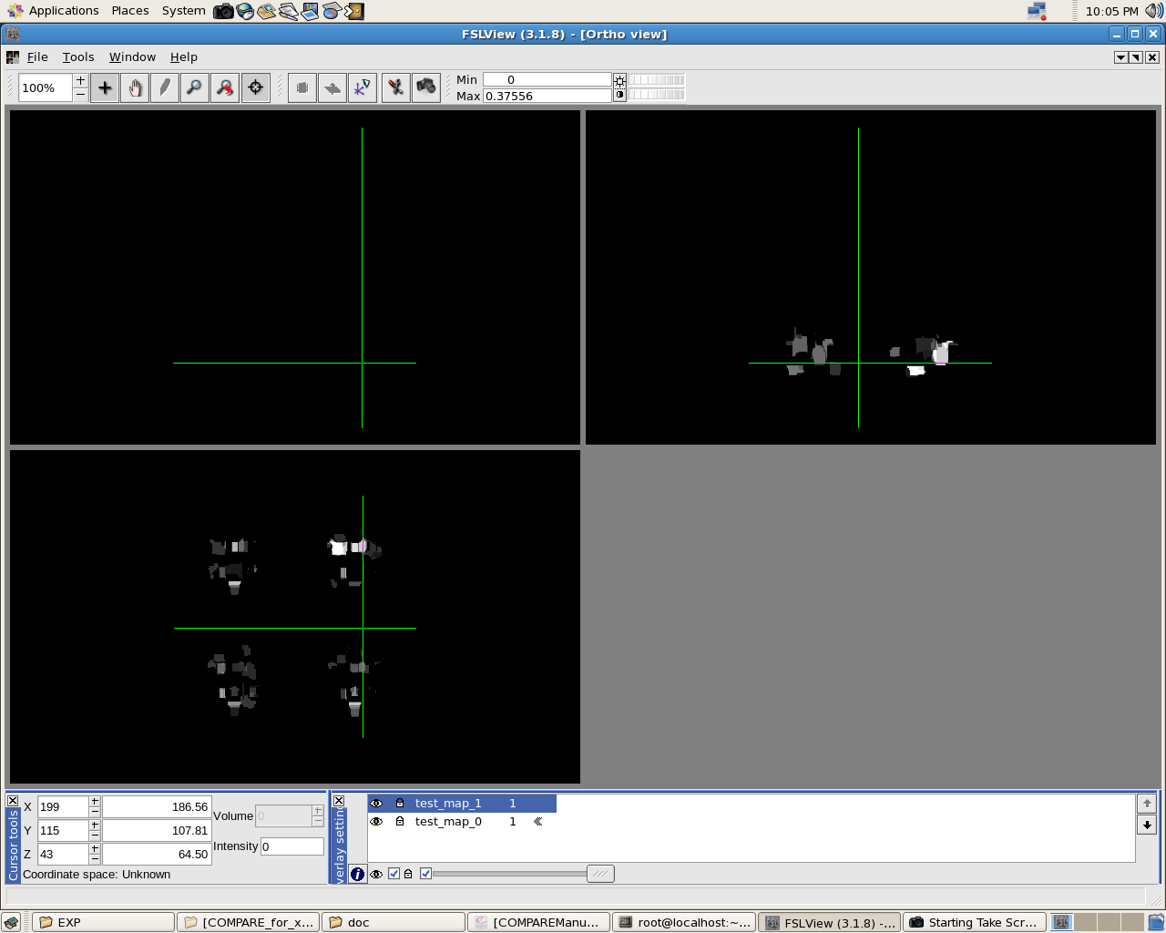Click the camera snapshot icon
Screen dimensions: 1166x933
[426, 87]
